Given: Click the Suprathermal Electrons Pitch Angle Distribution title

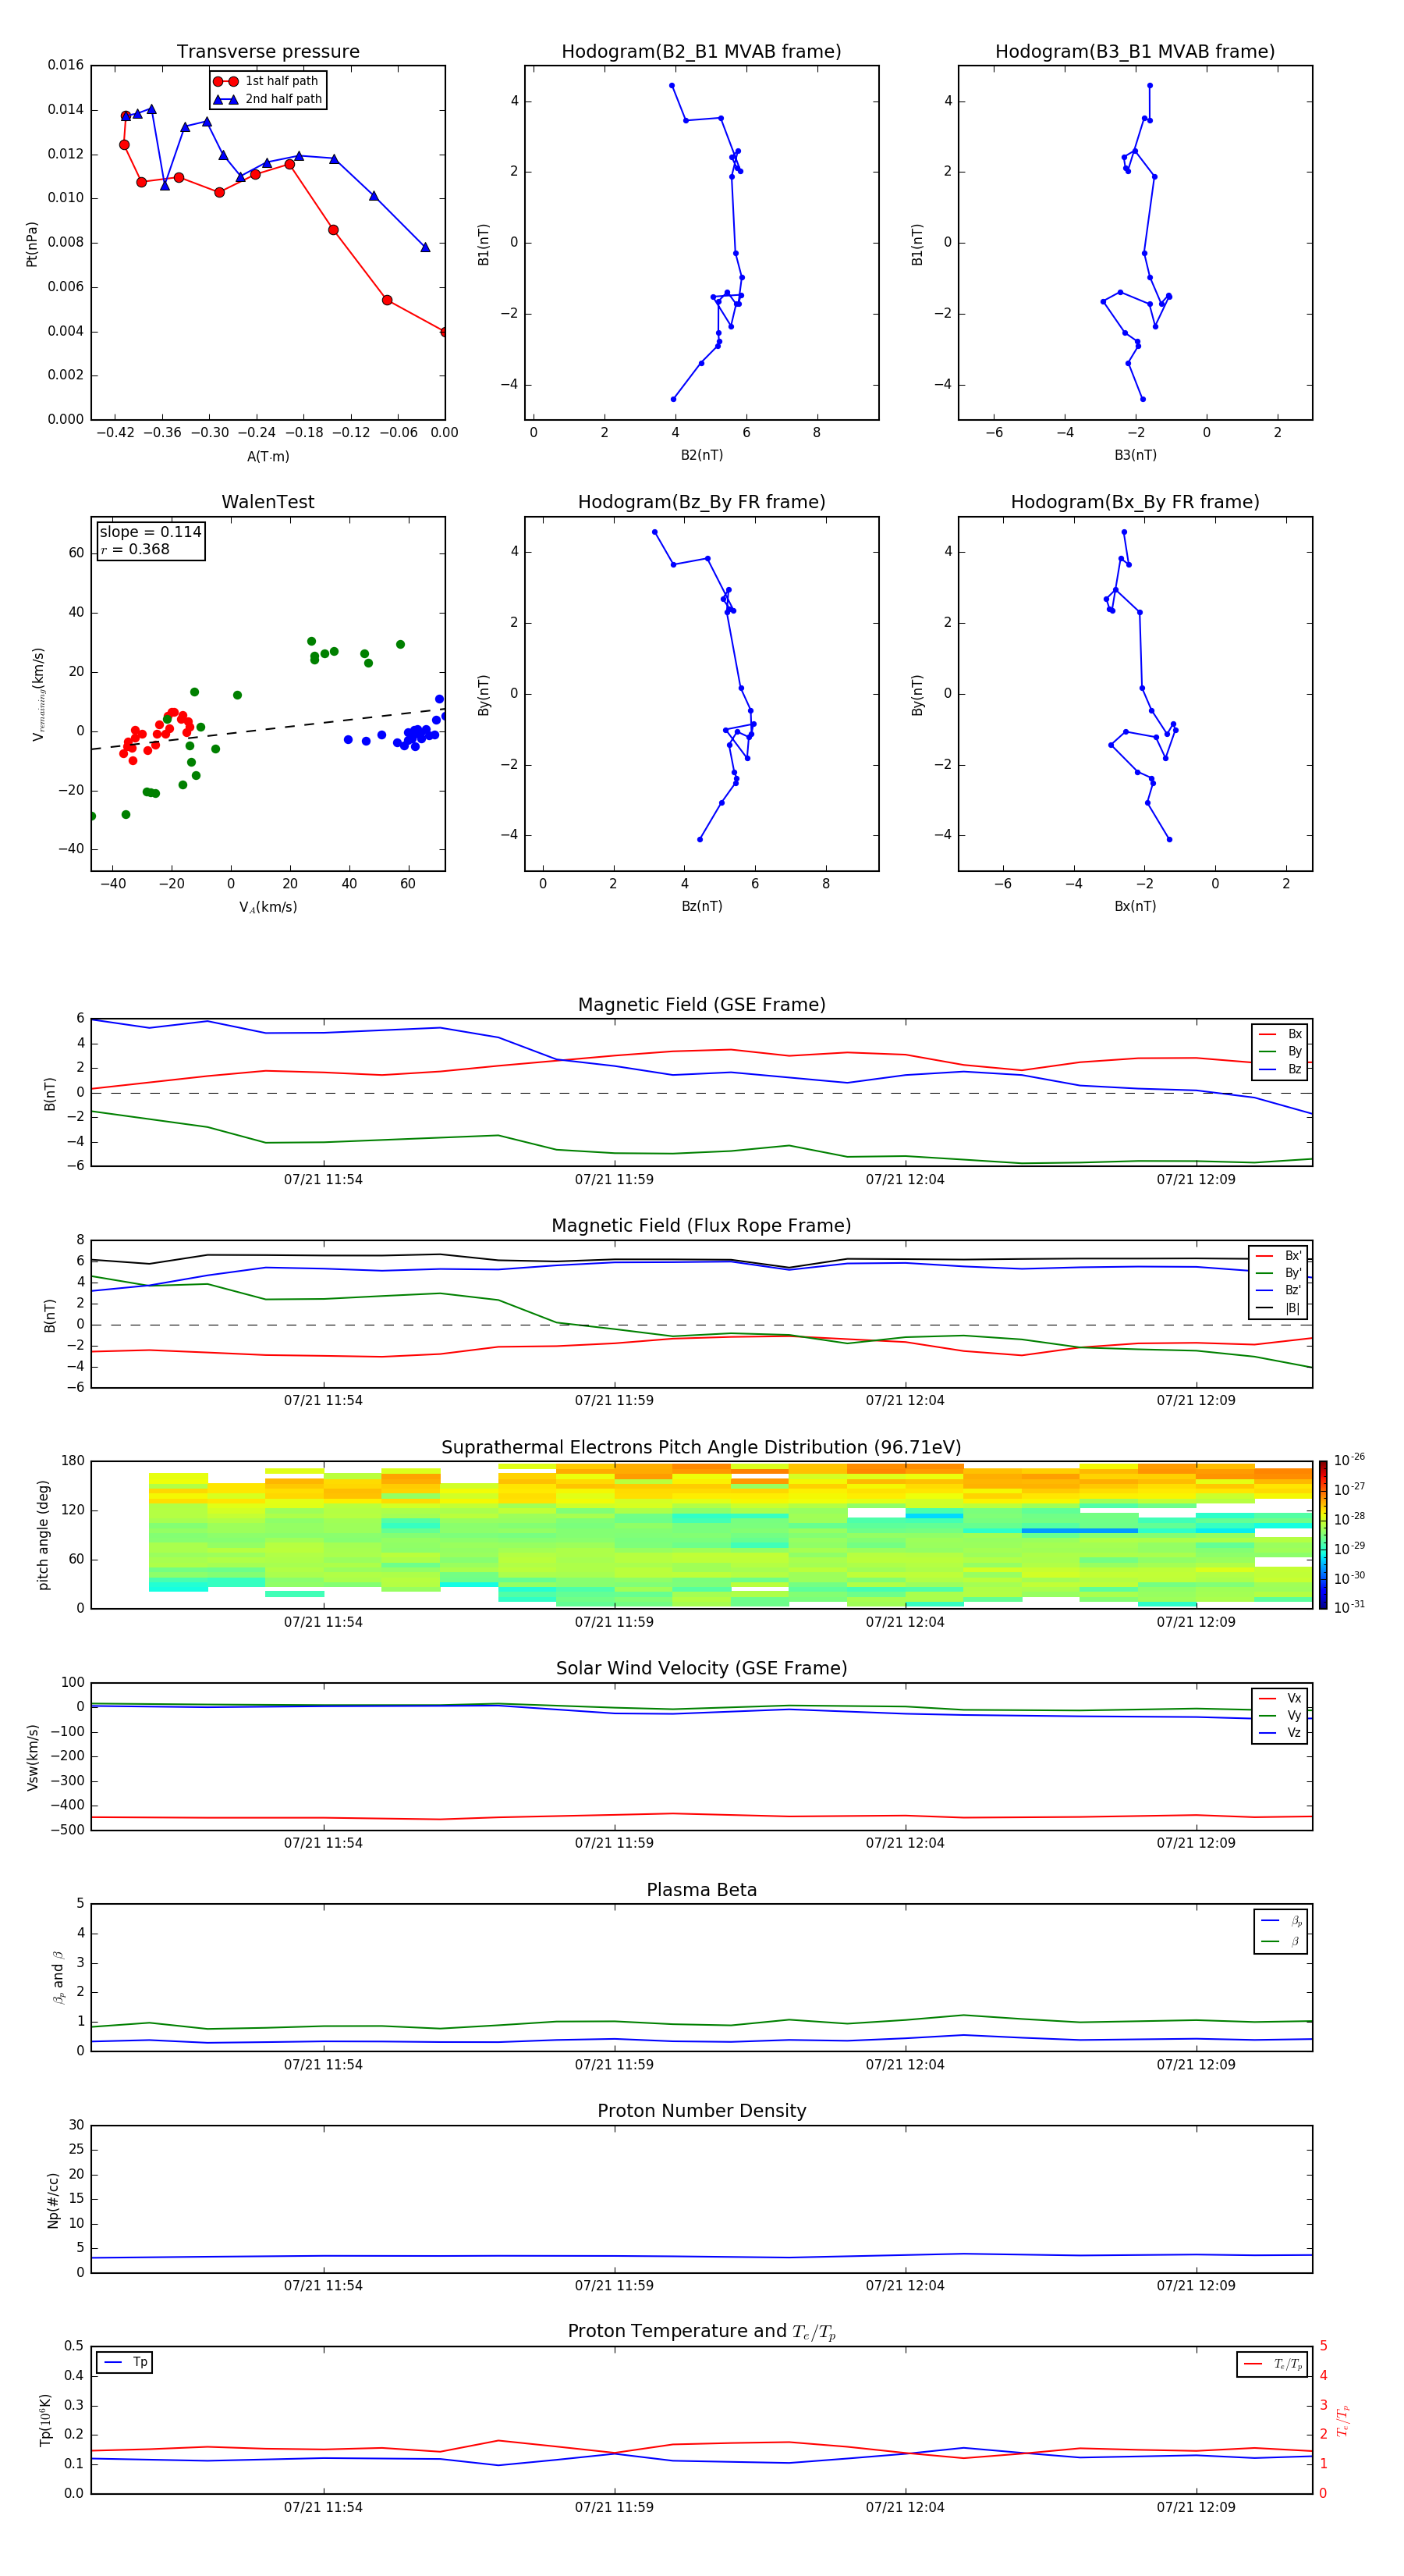Looking at the screenshot, I should click(701, 1448).
